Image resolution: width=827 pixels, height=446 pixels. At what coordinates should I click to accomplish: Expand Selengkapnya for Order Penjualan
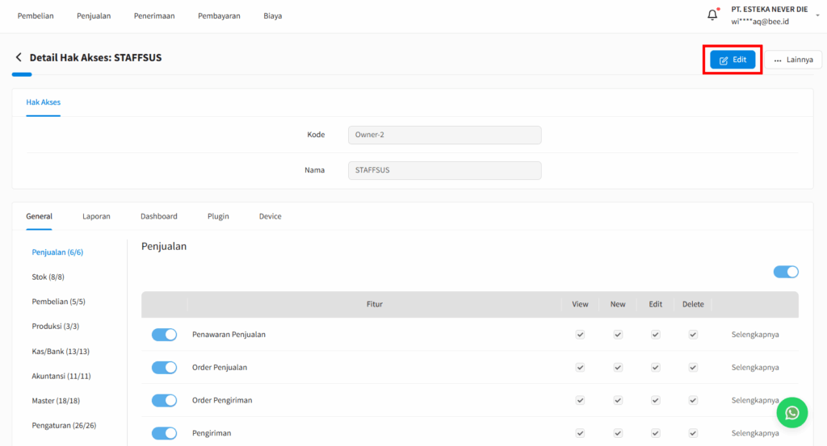pos(755,368)
